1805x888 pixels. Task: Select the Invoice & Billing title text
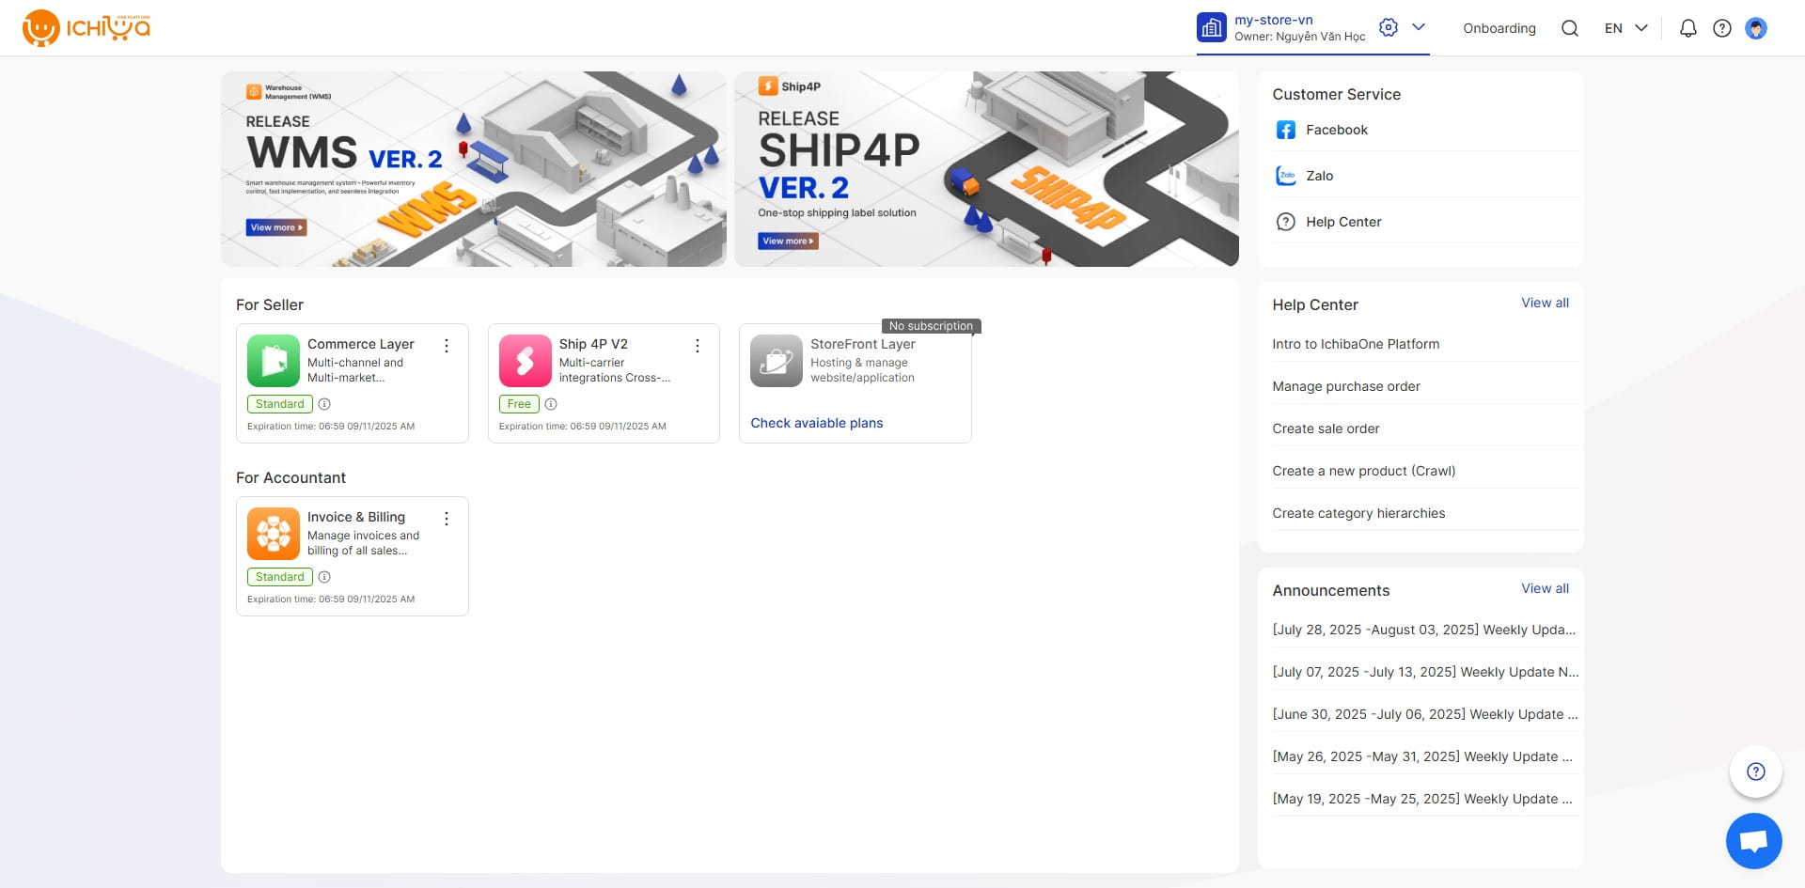[x=356, y=517]
